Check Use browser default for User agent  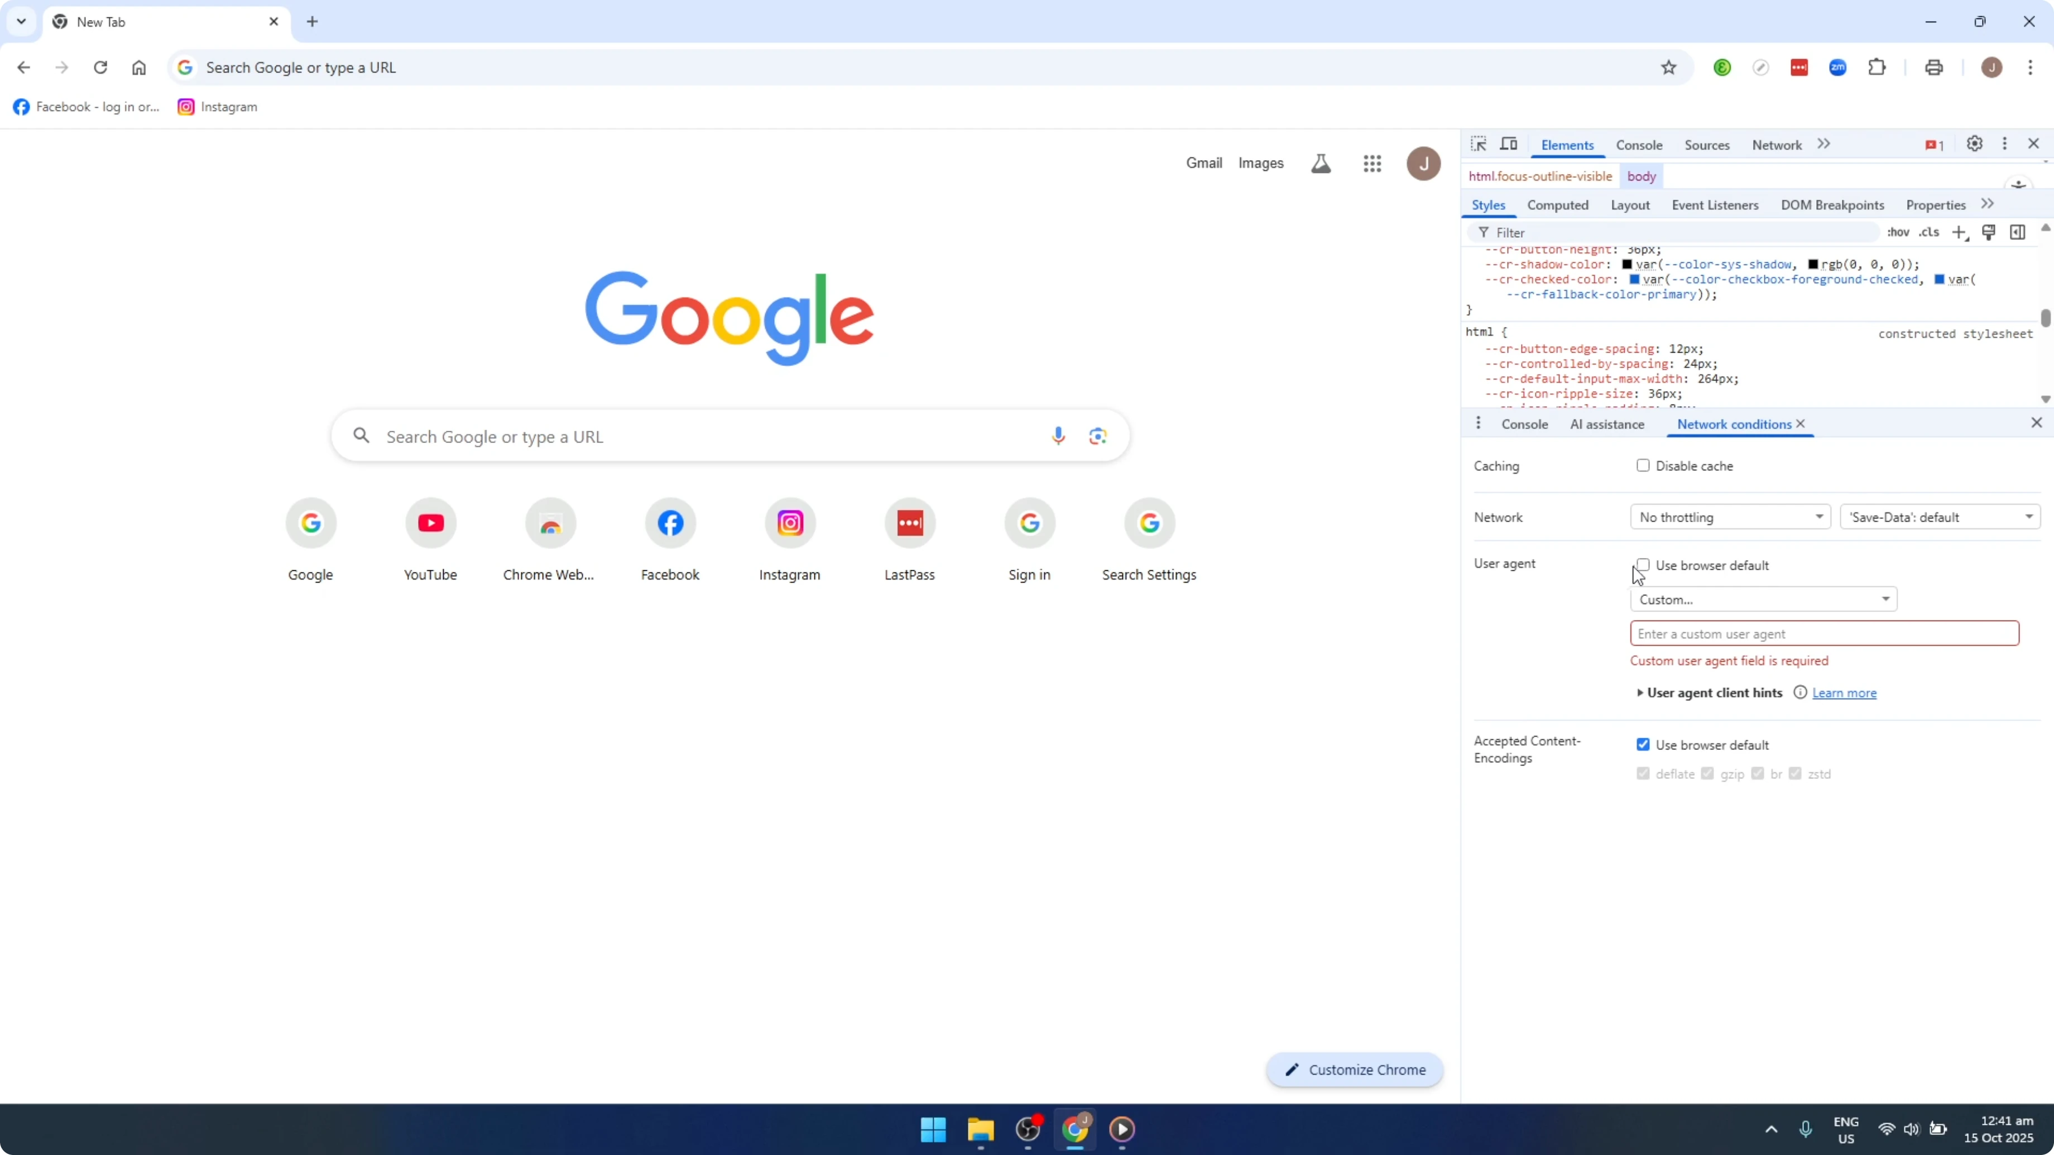click(x=1643, y=564)
